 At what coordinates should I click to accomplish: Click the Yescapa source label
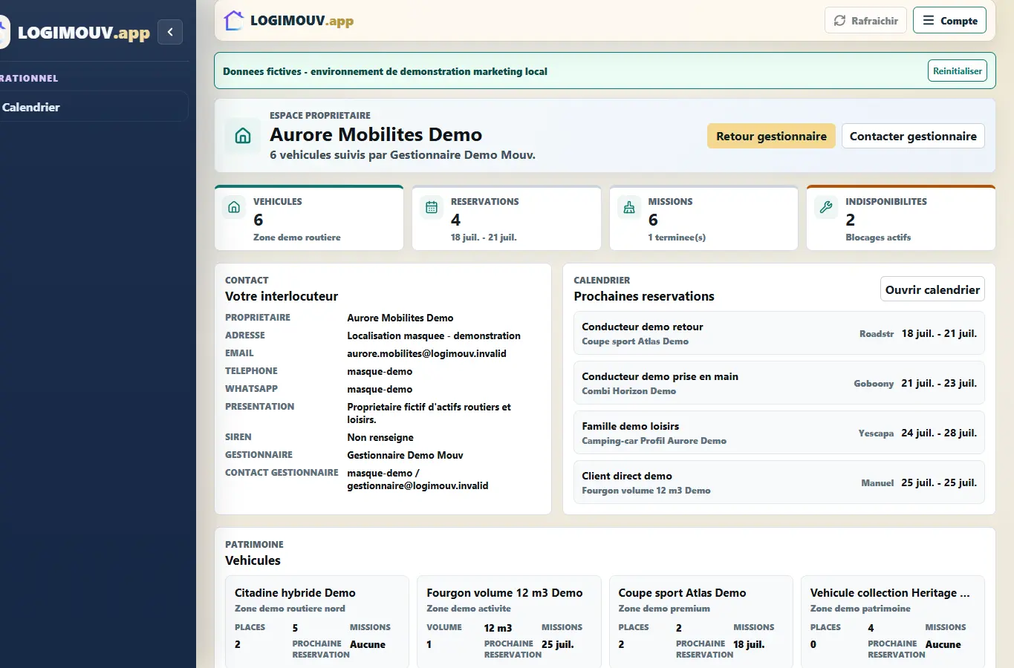pyautogui.click(x=876, y=433)
